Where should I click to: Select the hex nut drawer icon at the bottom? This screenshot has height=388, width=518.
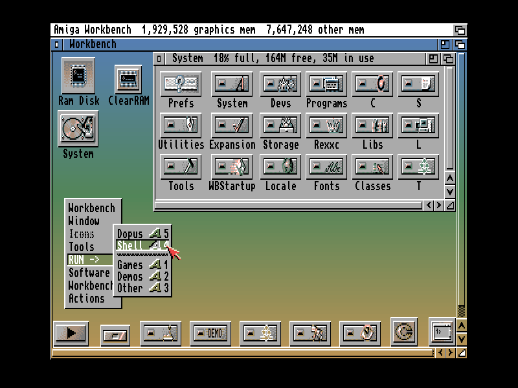360,333
